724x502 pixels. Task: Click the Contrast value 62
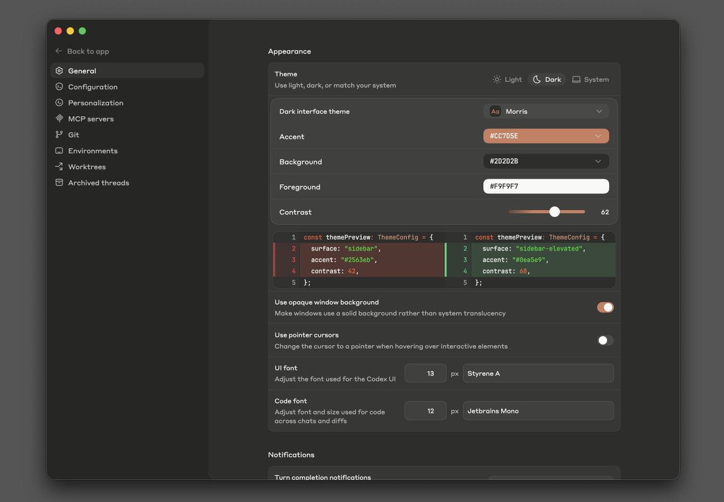click(605, 212)
